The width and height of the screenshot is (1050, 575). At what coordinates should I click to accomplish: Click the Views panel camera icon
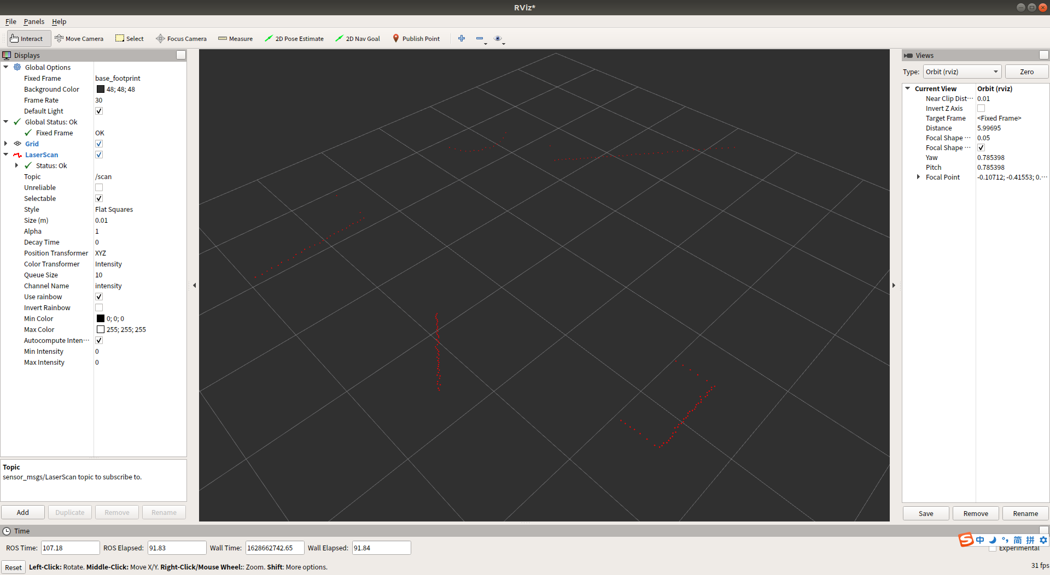pos(908,55)
